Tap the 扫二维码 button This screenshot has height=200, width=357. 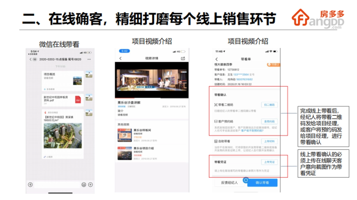(269, 105)
